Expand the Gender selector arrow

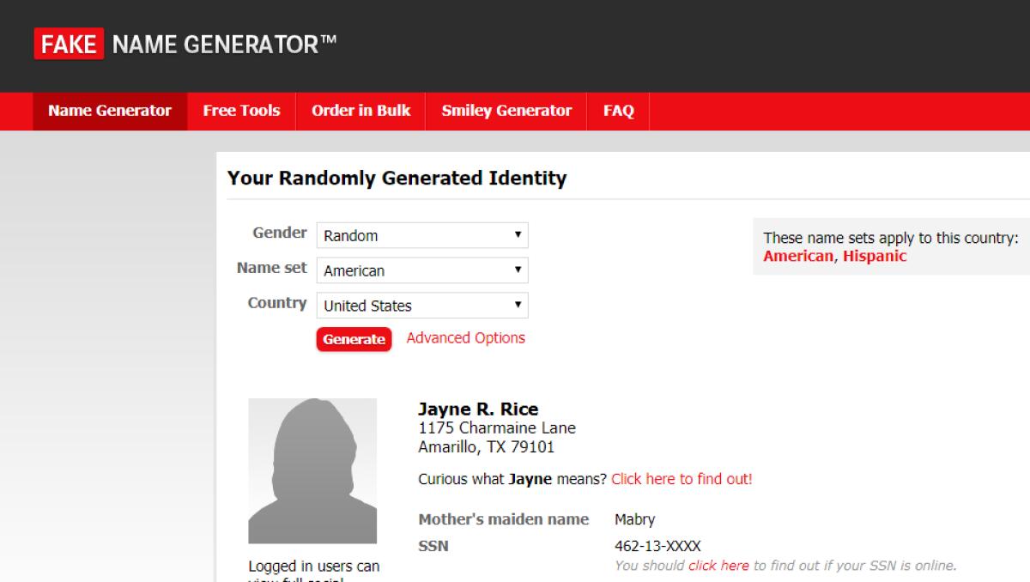tap(518, 234)
